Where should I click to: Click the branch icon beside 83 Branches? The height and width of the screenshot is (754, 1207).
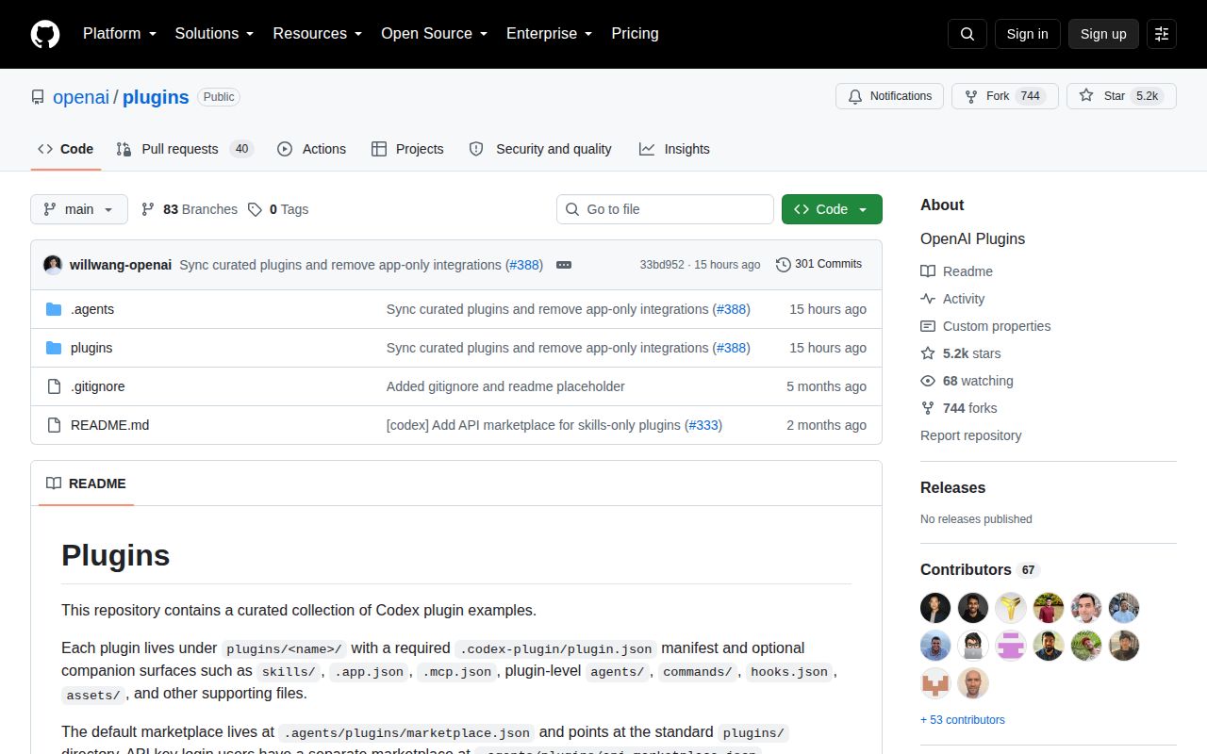pyautogui.click(x=148, y=209)
